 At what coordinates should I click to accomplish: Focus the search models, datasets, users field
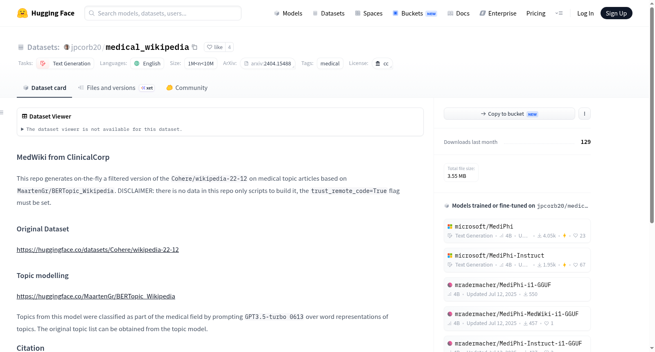coord(163,13)
